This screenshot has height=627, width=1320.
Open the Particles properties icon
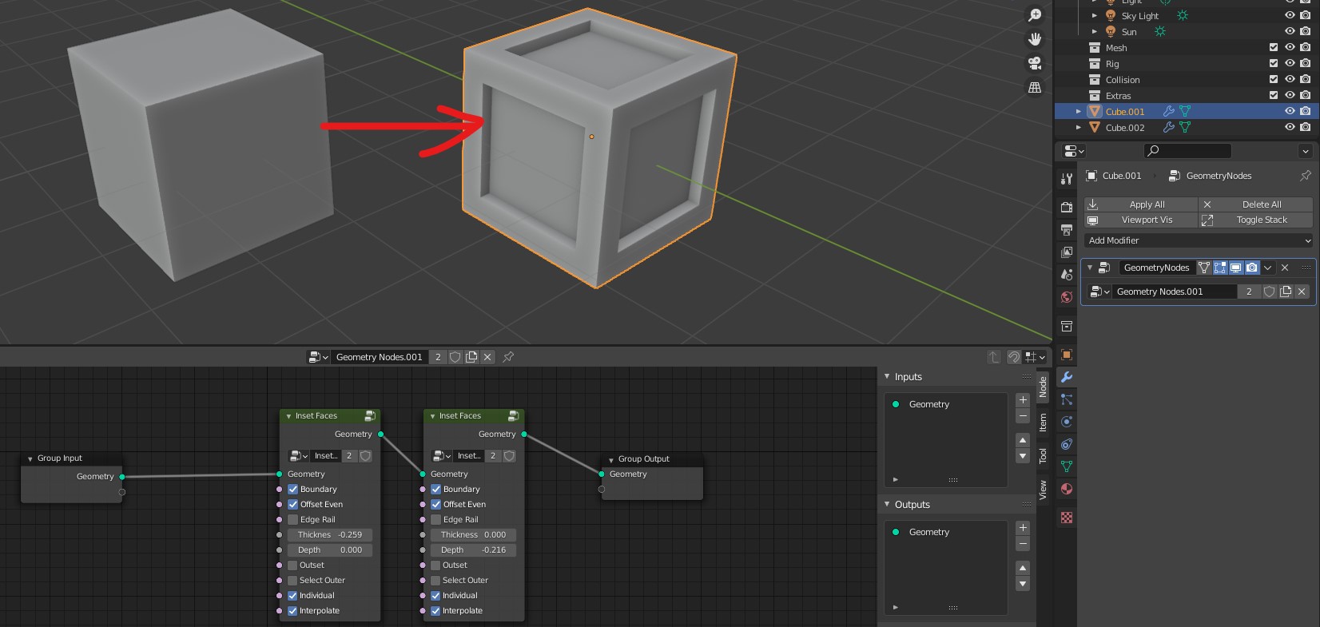1067,399
